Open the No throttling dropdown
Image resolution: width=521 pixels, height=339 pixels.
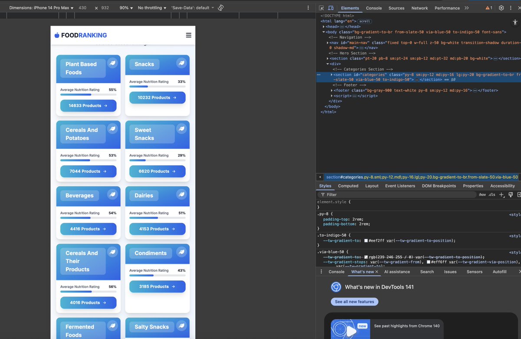pos(152,8)
